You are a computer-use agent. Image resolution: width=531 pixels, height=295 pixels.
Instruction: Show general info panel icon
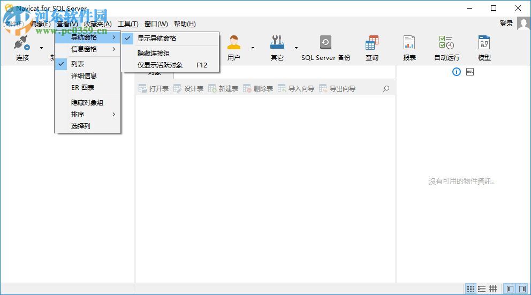457,72
